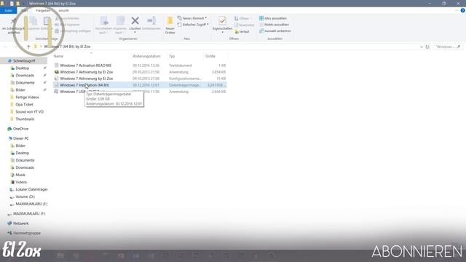Image resolution: width=466 pixels, height=262 pixels.
Task: Pin folder via An Schnellzugriff anheften
Action: 13,26
